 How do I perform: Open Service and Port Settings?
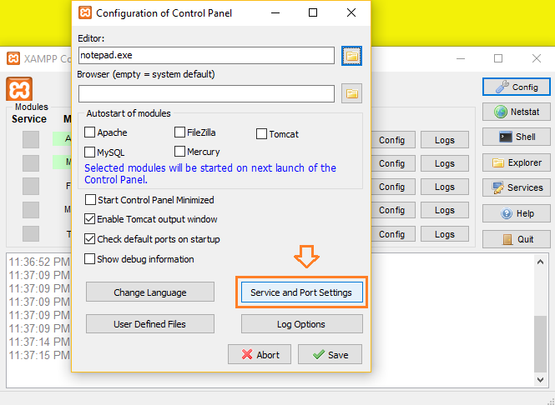[x=301, y=292]
